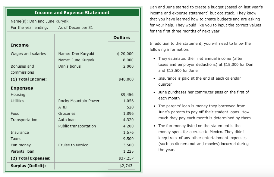Screen dimensions: 274x177
Task: Click the Groceries amount 1,896
Action: (129, 113)
